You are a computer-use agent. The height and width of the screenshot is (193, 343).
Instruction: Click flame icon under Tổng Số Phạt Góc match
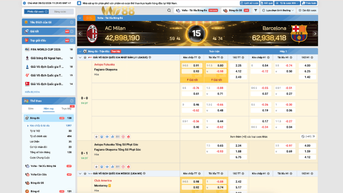pyautogui.click(x=128, y=167)
